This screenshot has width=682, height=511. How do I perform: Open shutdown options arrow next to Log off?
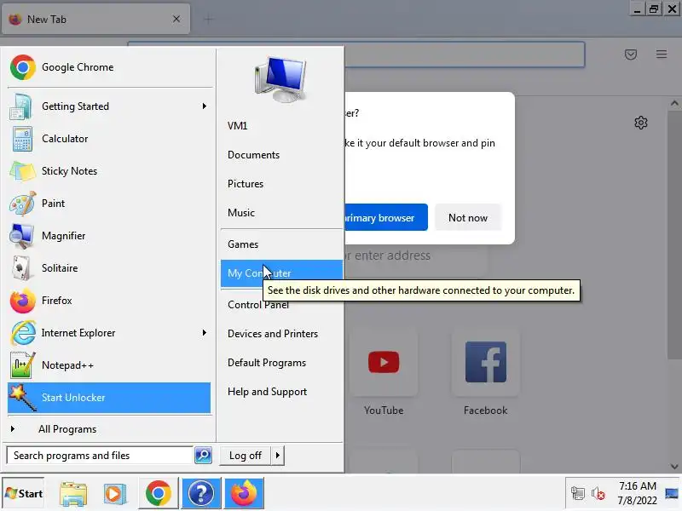(278, 456)
